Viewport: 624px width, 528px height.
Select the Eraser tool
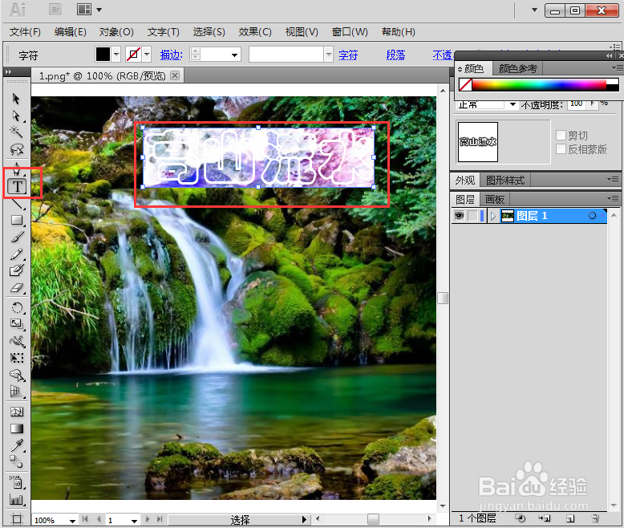[16, 288]
